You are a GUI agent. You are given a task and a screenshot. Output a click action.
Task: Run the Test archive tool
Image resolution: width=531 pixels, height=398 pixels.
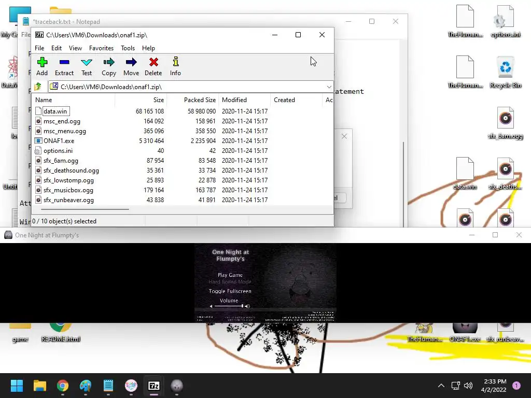click(87, 67)
